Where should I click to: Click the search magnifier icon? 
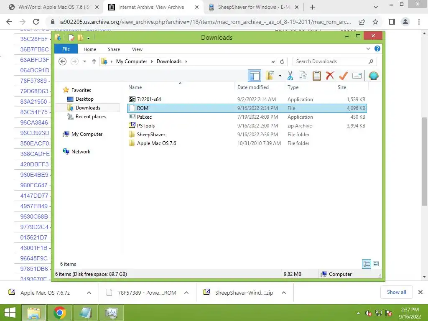point(371,61)
